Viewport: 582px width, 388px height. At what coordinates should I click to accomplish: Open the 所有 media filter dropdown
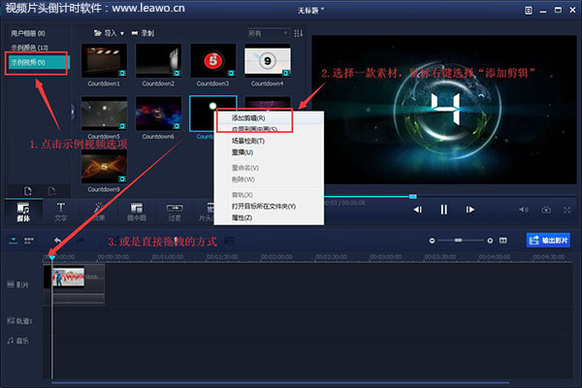coord(269,33)
